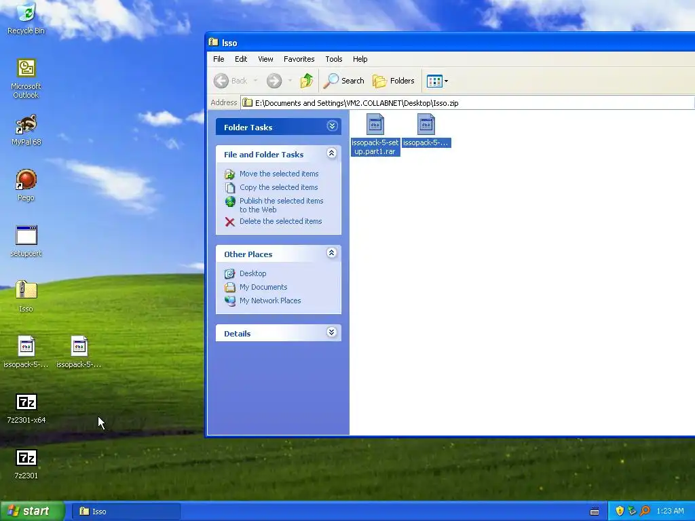
Task: Open the Edit menu
Action: [x=241, y=59]
